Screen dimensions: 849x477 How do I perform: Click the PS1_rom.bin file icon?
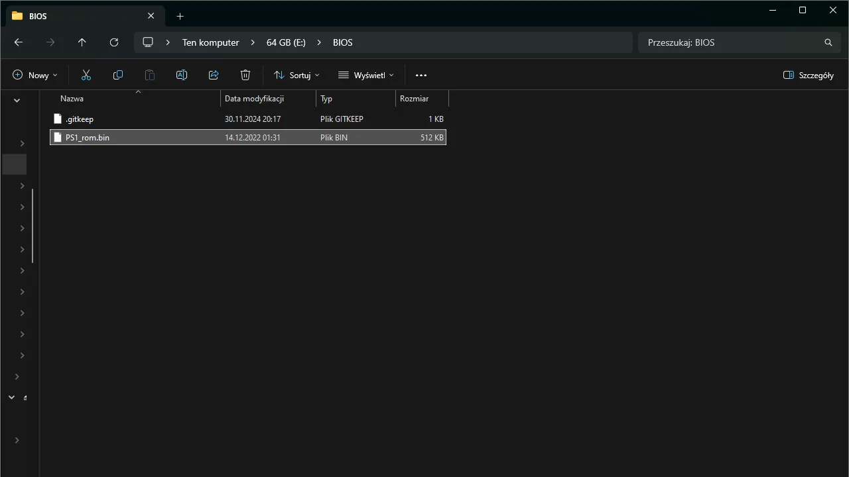pos(58,138)
